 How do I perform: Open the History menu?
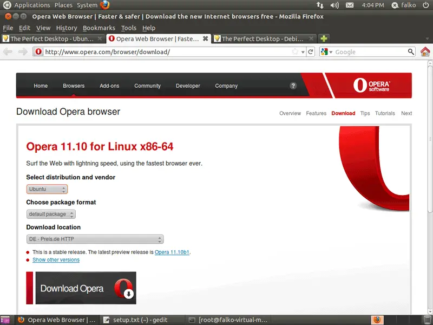(67, 28)
